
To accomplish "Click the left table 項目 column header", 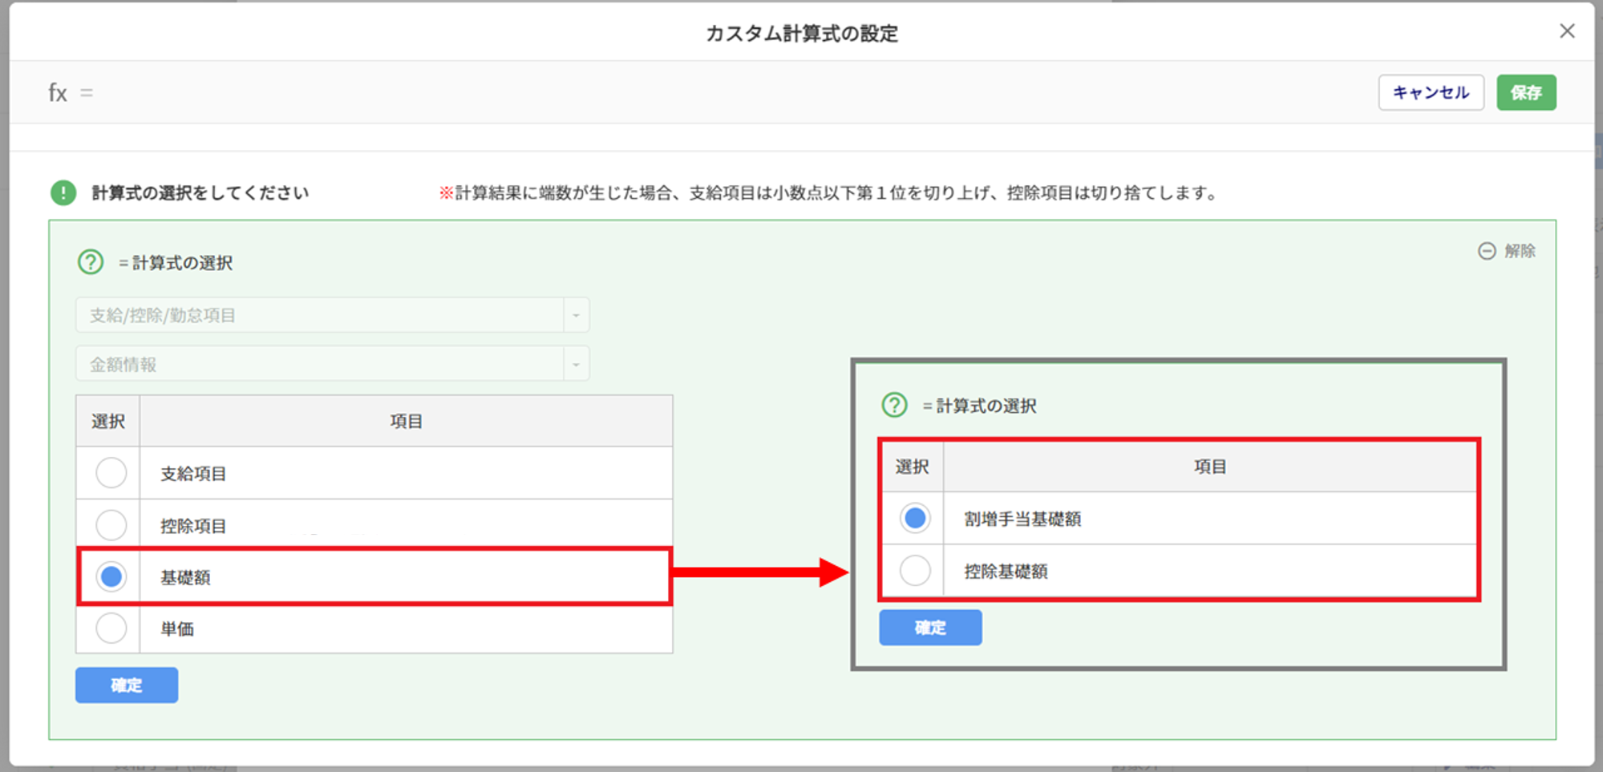I will (x=406, y=421).
